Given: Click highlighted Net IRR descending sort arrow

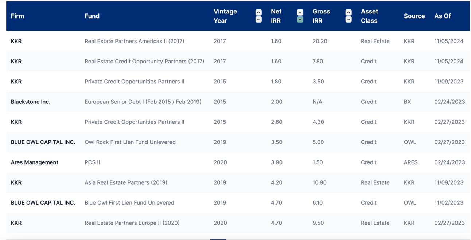Looking at the screenshot, I should 300,20.
